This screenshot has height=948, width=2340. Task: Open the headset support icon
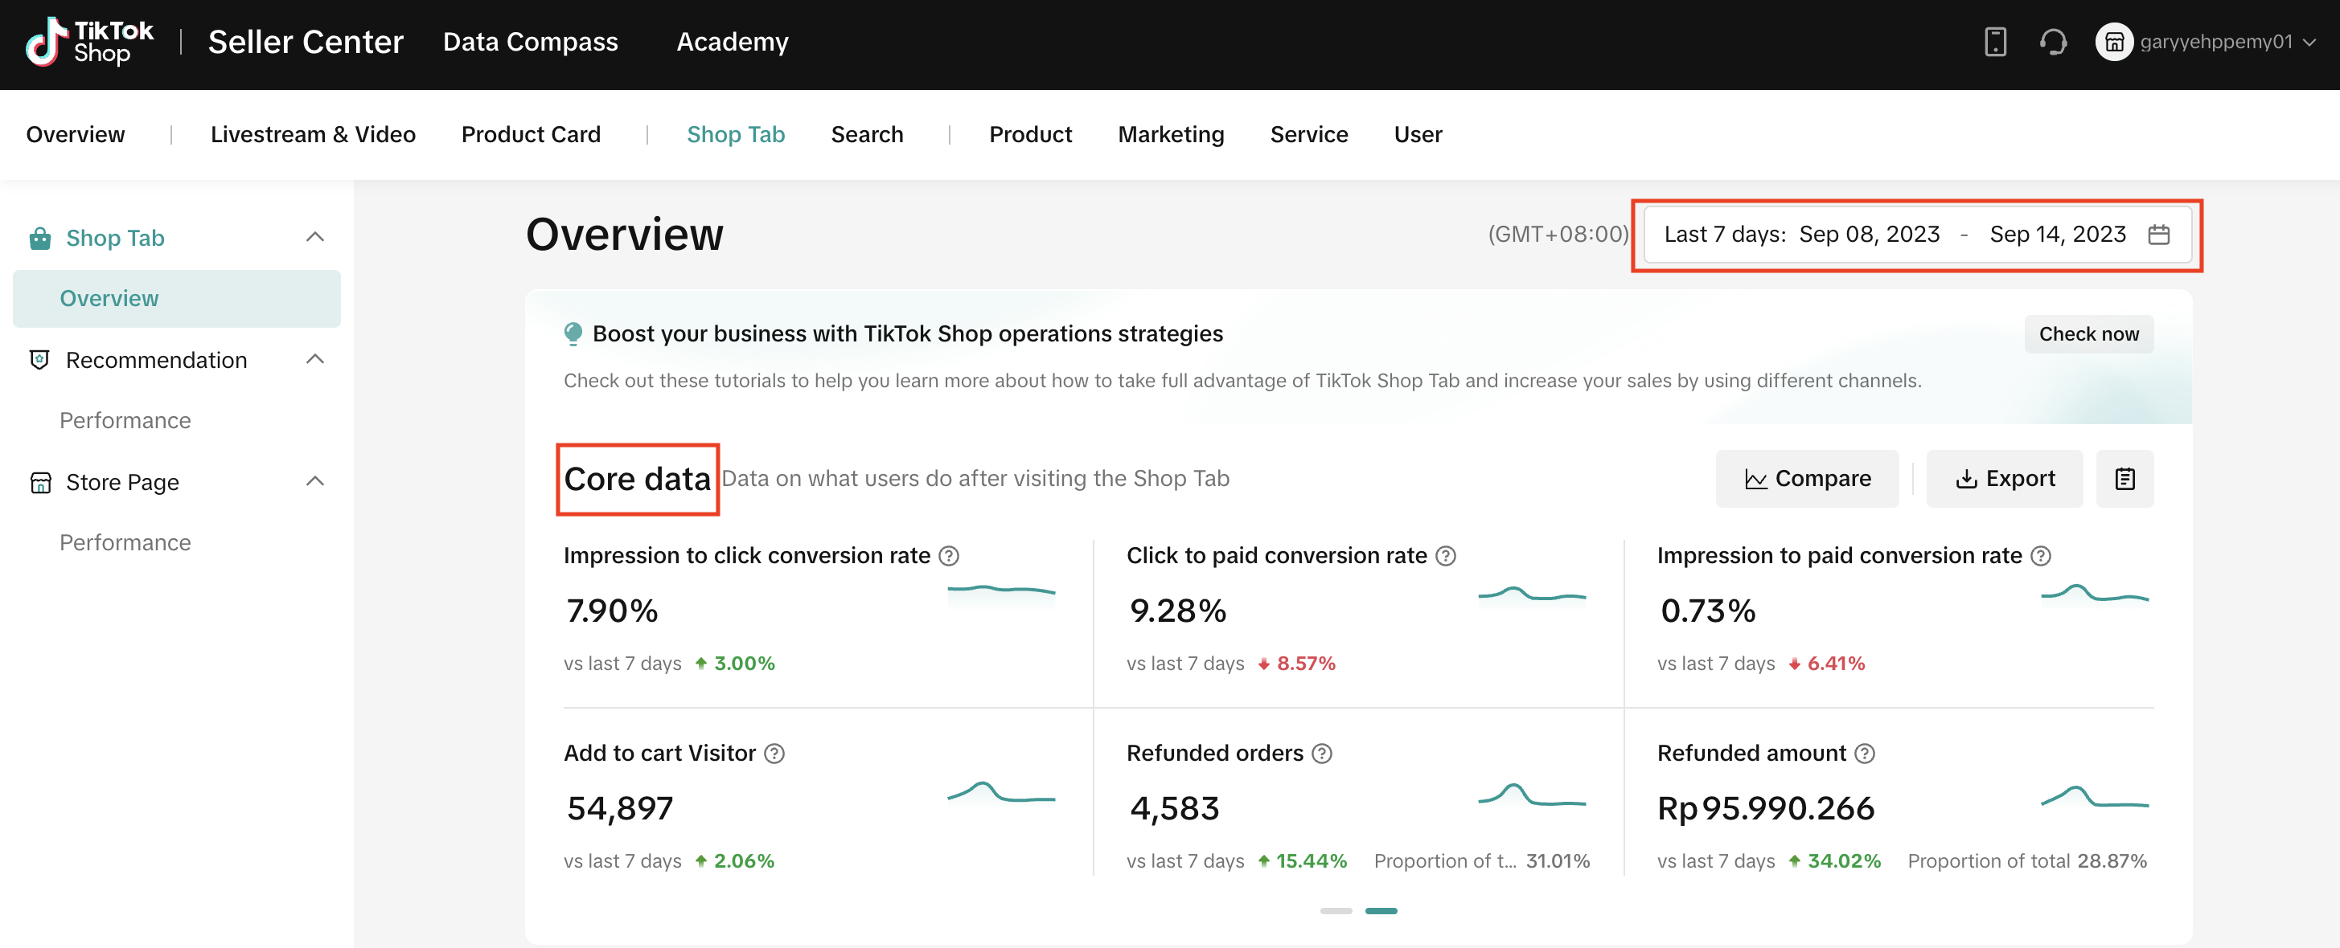coord(2053,42)
